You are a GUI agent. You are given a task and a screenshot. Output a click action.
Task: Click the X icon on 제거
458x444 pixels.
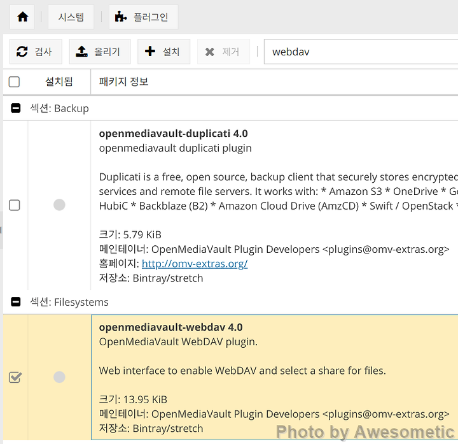pos(210,52)
